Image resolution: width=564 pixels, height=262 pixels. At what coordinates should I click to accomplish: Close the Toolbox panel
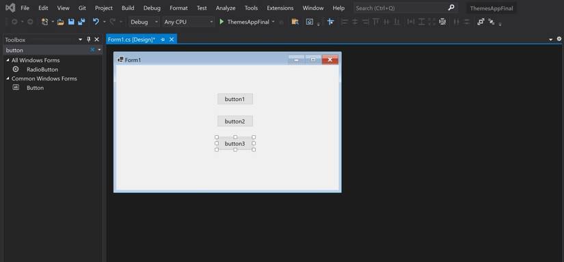tap(96, 40)
